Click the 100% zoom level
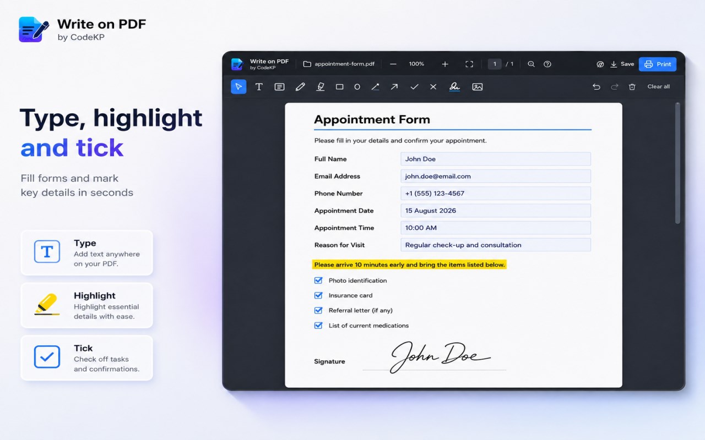Viewport: 705px width, 440px height. 416,64
